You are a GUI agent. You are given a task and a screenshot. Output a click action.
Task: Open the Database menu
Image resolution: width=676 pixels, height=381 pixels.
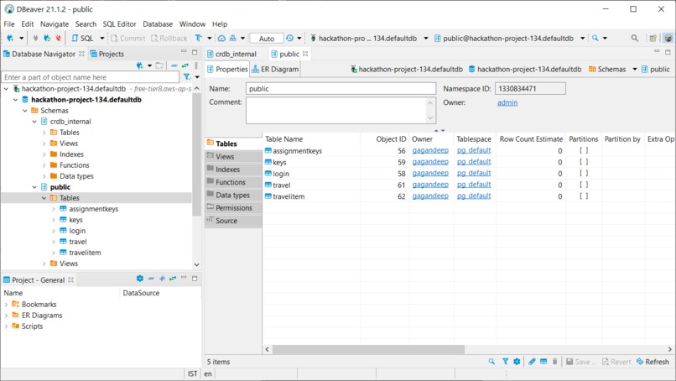tap(158, 24)
